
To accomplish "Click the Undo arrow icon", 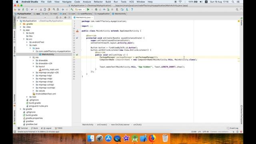I will pos(32,10).
